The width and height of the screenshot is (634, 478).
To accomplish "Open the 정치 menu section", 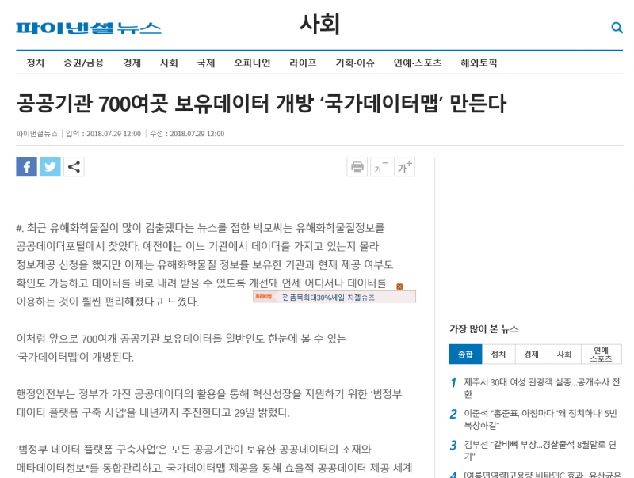I will coord(36,63).
